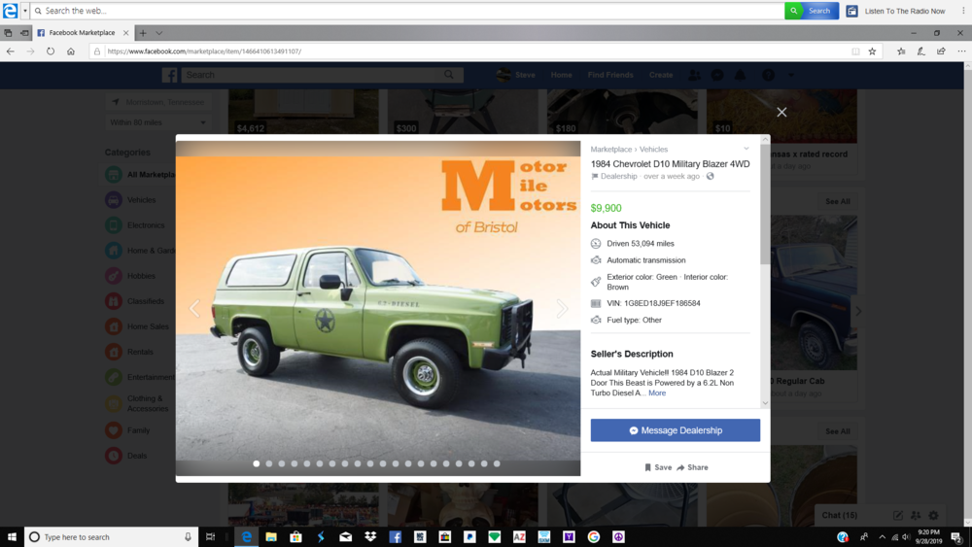Open Facebook notifications bell
The width and height of the screenshot is (972, 547).
coord(740,75)
